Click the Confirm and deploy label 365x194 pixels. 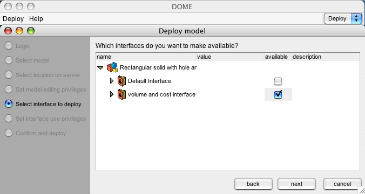[x=40, y=133]
